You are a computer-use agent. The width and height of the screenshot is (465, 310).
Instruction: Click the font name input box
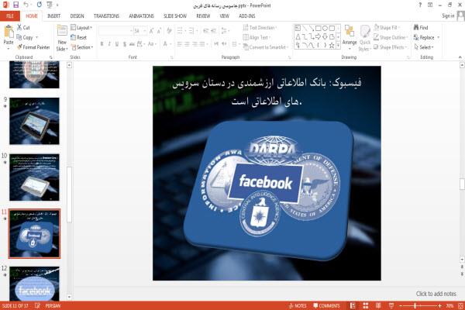(x=115, y=30)
